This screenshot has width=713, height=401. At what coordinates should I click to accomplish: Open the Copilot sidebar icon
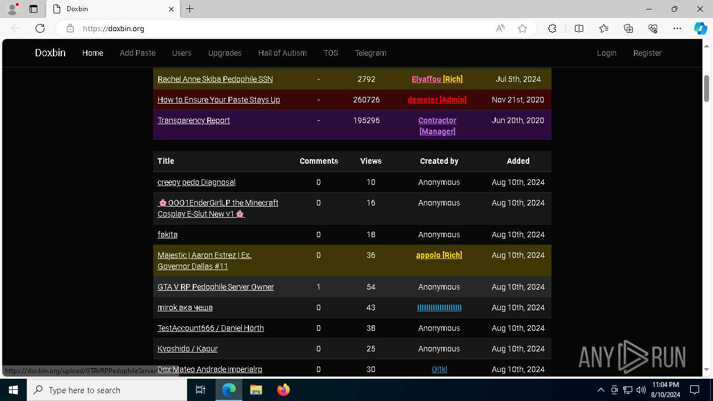coord(700,28)
